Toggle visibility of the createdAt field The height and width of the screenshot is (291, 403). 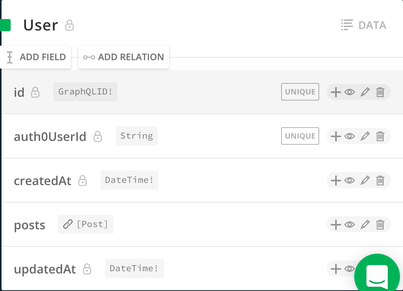[350, 181]
